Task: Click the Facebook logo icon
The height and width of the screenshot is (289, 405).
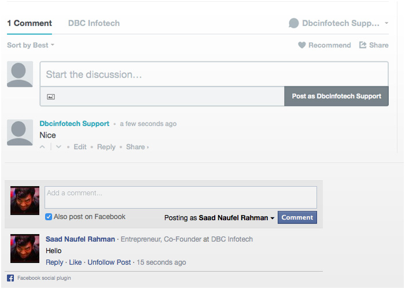Action: coord(10,278)
